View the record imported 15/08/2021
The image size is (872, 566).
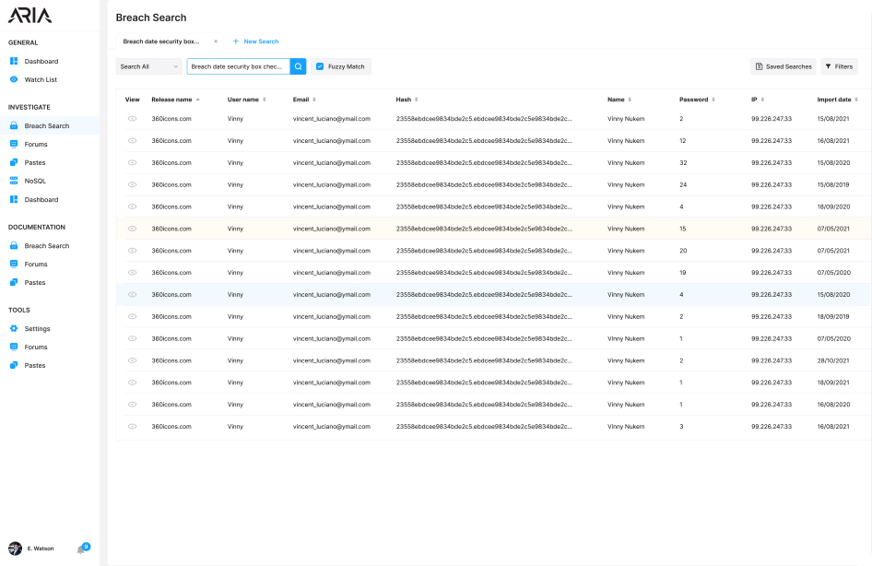[x=133, y=118]
